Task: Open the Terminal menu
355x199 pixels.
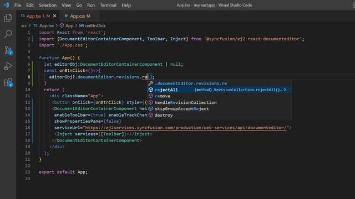Action: (x=108, y=5)
